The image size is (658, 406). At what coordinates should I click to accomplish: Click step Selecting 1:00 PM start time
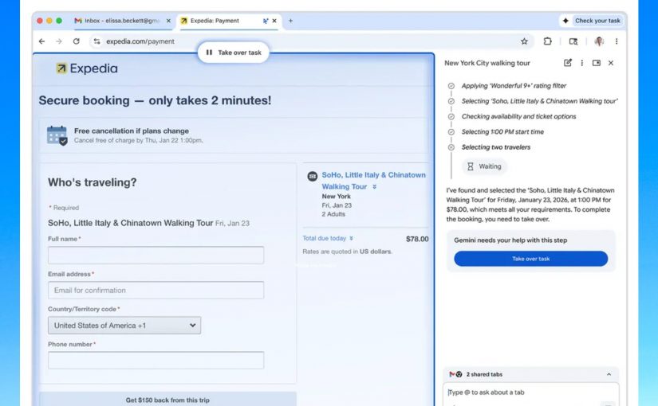point(502,132)
